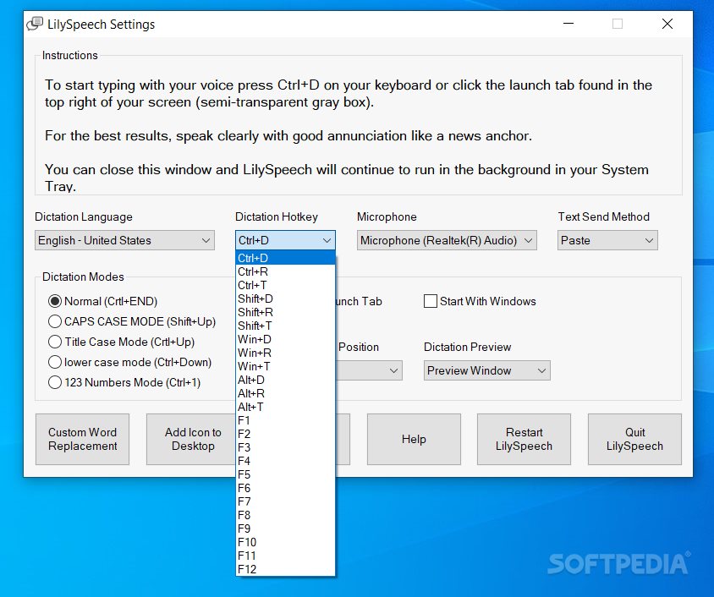
Task: Choose F2 from hotkey list
Action: 285,434
